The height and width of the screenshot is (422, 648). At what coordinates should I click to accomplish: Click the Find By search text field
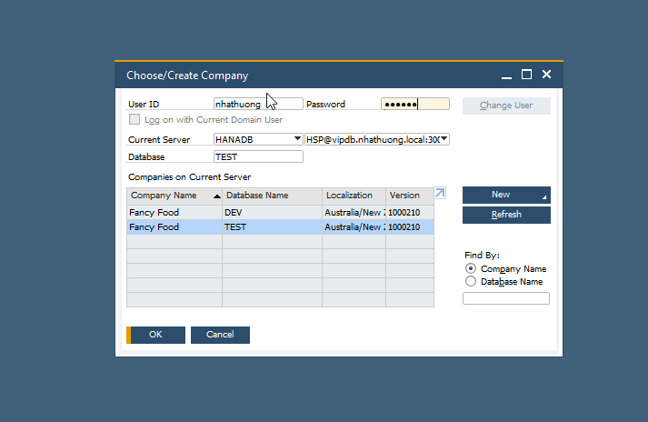tap(506, 298)
